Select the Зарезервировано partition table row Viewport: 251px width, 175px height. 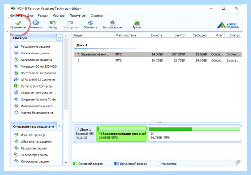click(x=157, y=54)
